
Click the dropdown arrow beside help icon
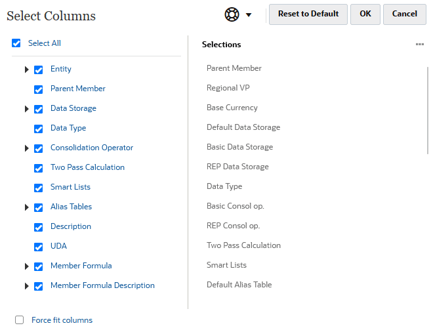249,14
